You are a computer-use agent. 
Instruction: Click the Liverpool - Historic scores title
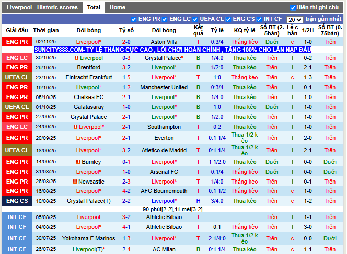pyautogui.click(x=42, y=7)
